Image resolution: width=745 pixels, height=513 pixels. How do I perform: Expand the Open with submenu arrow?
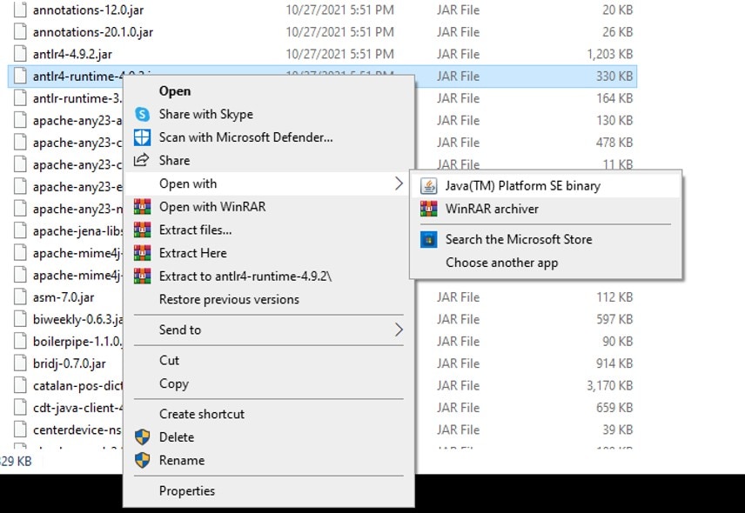[399, 183]
